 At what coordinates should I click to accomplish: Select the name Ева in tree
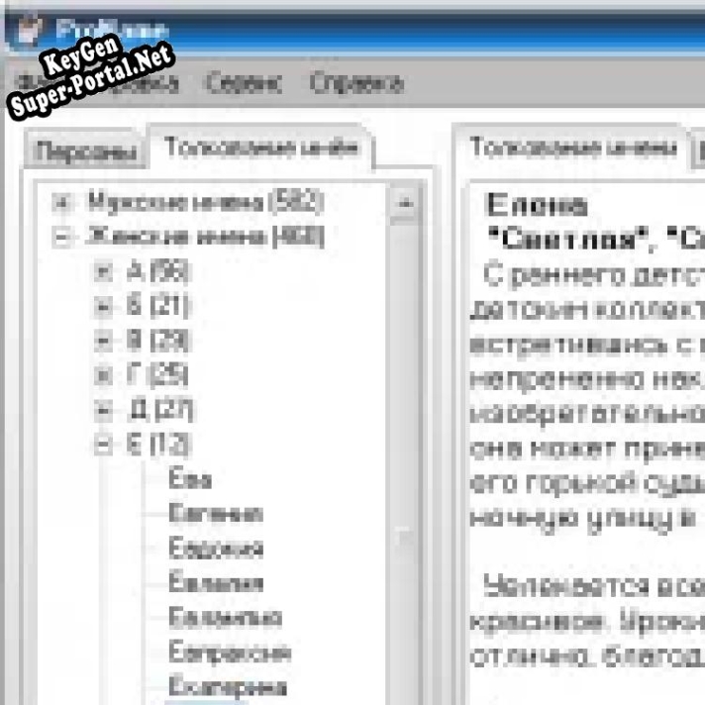click(189, 479)
